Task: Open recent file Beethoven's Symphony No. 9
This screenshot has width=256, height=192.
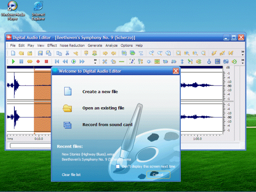Action: click(96, 159)
